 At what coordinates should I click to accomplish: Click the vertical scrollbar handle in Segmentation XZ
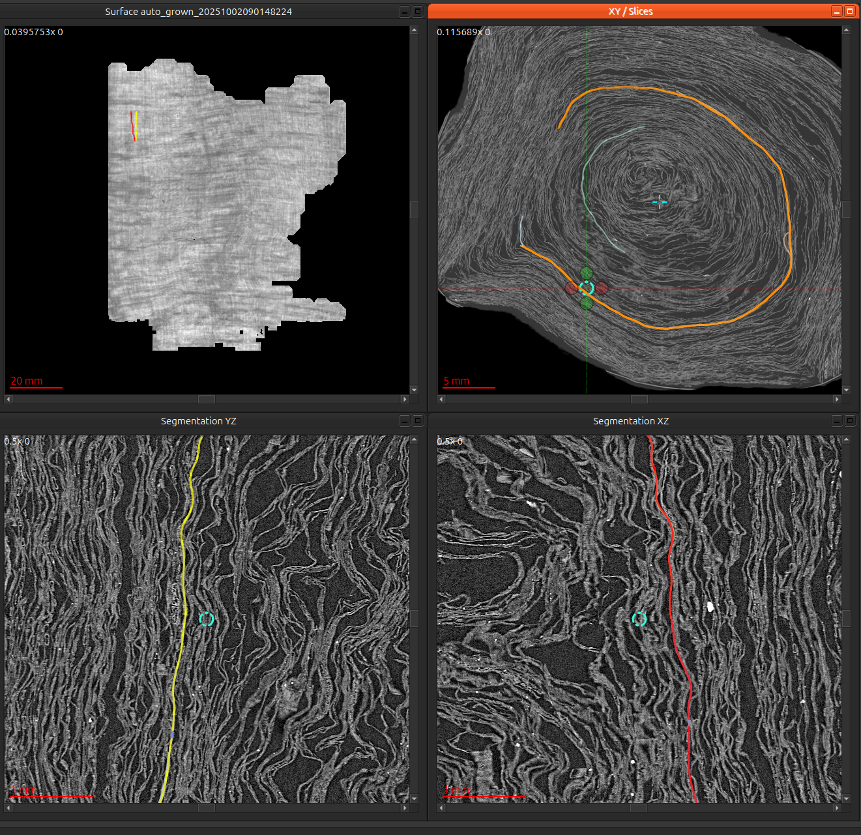pos(846,618)
